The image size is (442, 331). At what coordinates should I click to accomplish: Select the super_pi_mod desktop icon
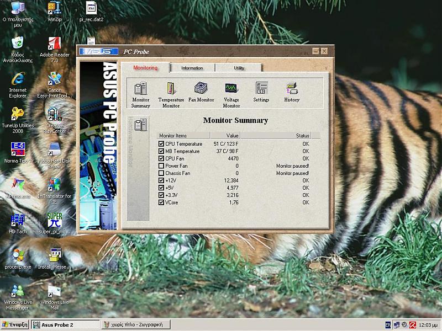(x=54, y=224)
